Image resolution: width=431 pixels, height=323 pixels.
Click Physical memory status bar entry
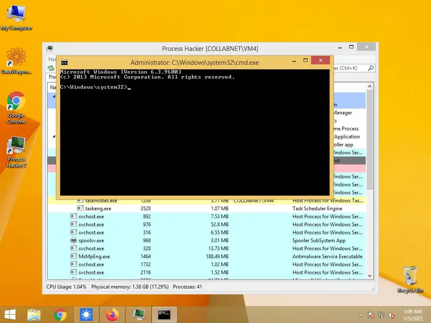click(x=130, y=287)
